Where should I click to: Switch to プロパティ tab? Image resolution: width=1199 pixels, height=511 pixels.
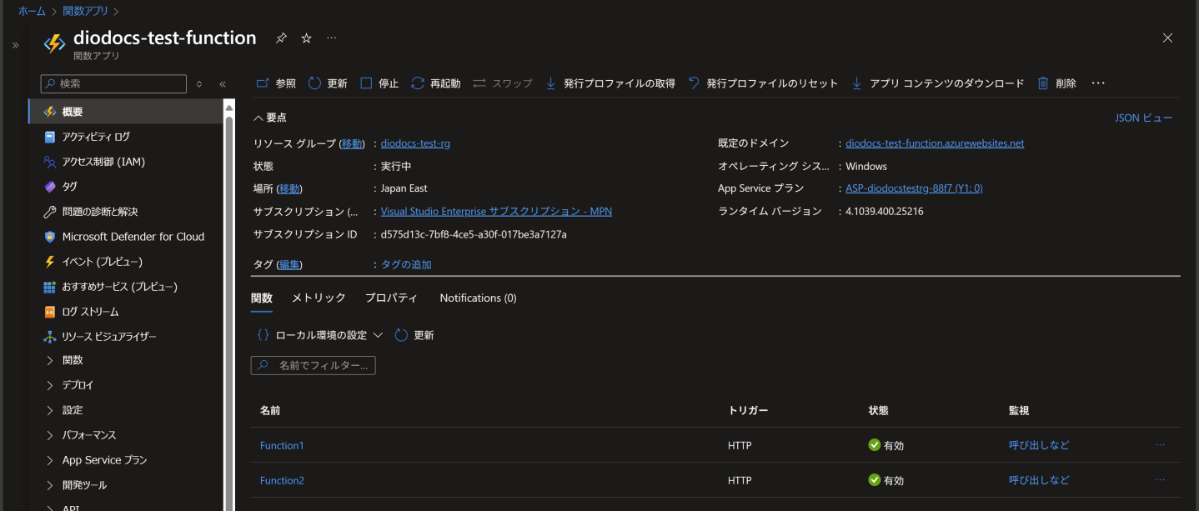click(391, 298)
